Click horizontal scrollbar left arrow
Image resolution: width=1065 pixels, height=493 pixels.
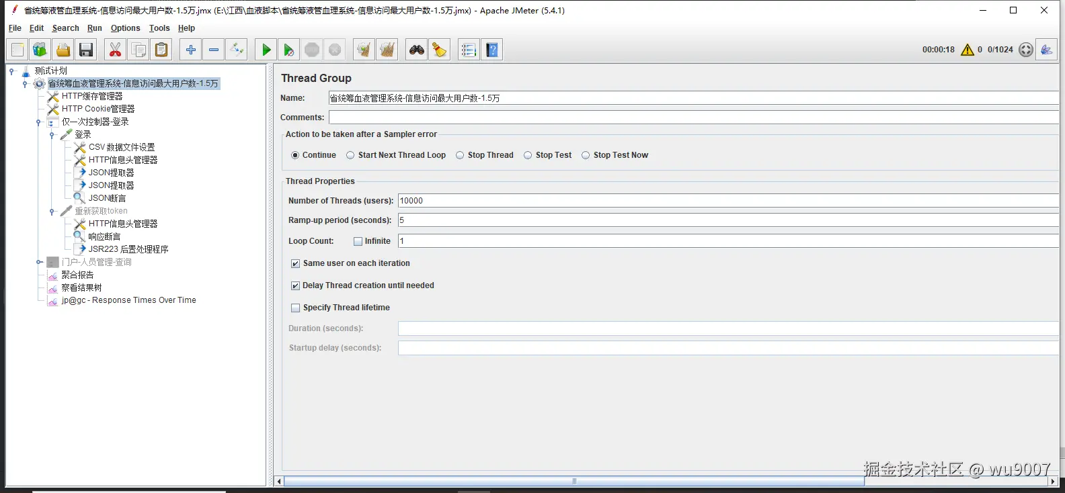279,481
